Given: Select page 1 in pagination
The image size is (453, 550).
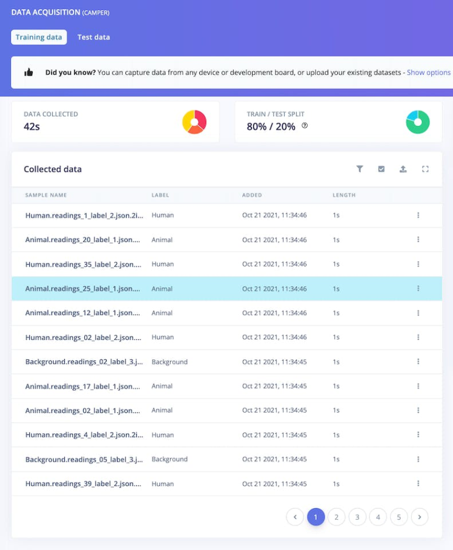Looking at the screenshot, I should [x=316, y=517].
